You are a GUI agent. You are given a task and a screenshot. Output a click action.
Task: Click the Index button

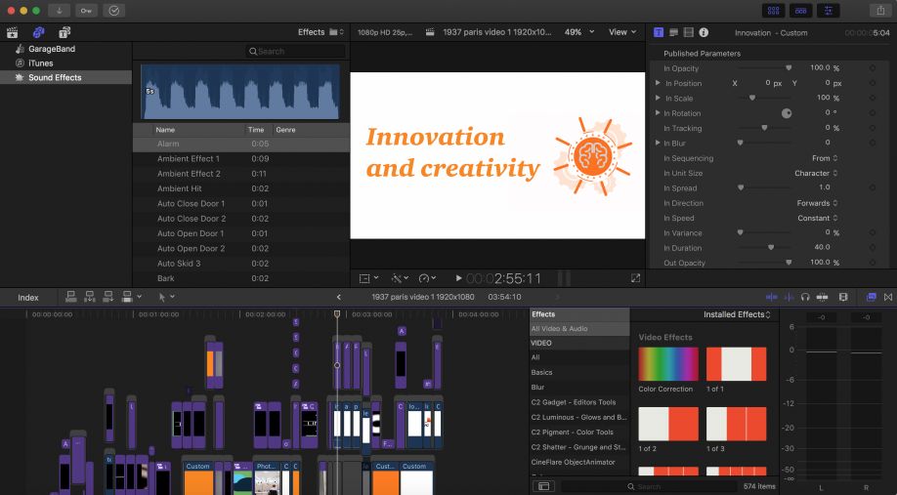[x=28, y=297]
